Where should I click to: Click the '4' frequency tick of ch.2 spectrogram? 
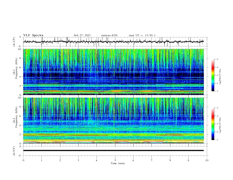pyautogui.click(x=21, y=125)
